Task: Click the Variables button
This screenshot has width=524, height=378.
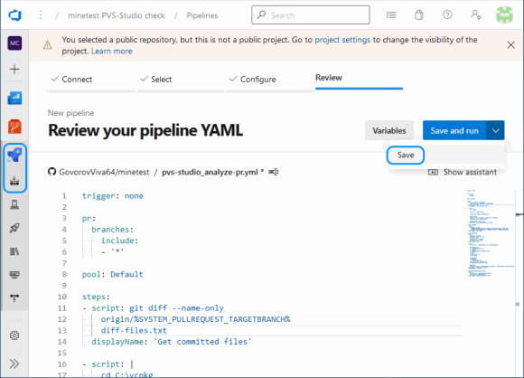Action: [389, 130]
